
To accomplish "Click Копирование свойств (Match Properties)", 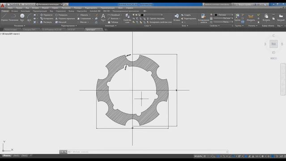I will 203,18.
